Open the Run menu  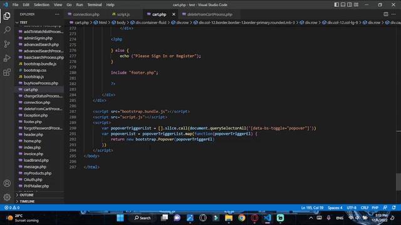(x=80, y=5)
